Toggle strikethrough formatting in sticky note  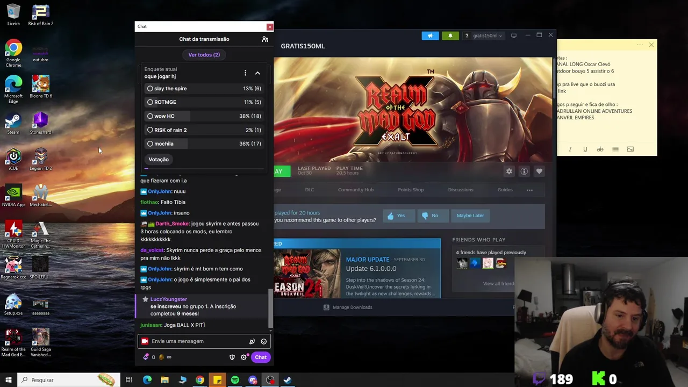(x=600, y=149)
